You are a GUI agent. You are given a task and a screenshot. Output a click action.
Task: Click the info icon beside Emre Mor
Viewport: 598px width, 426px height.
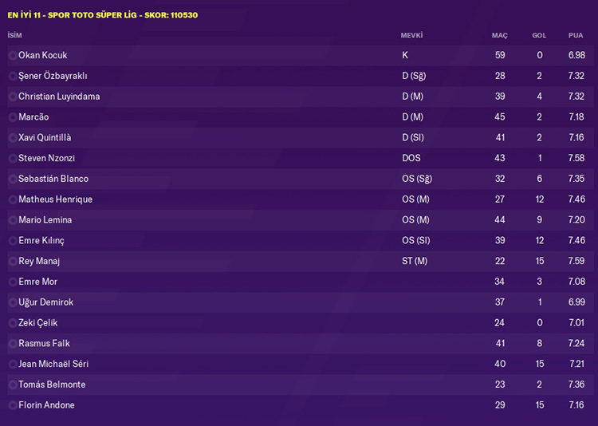(x=13, y=282)
